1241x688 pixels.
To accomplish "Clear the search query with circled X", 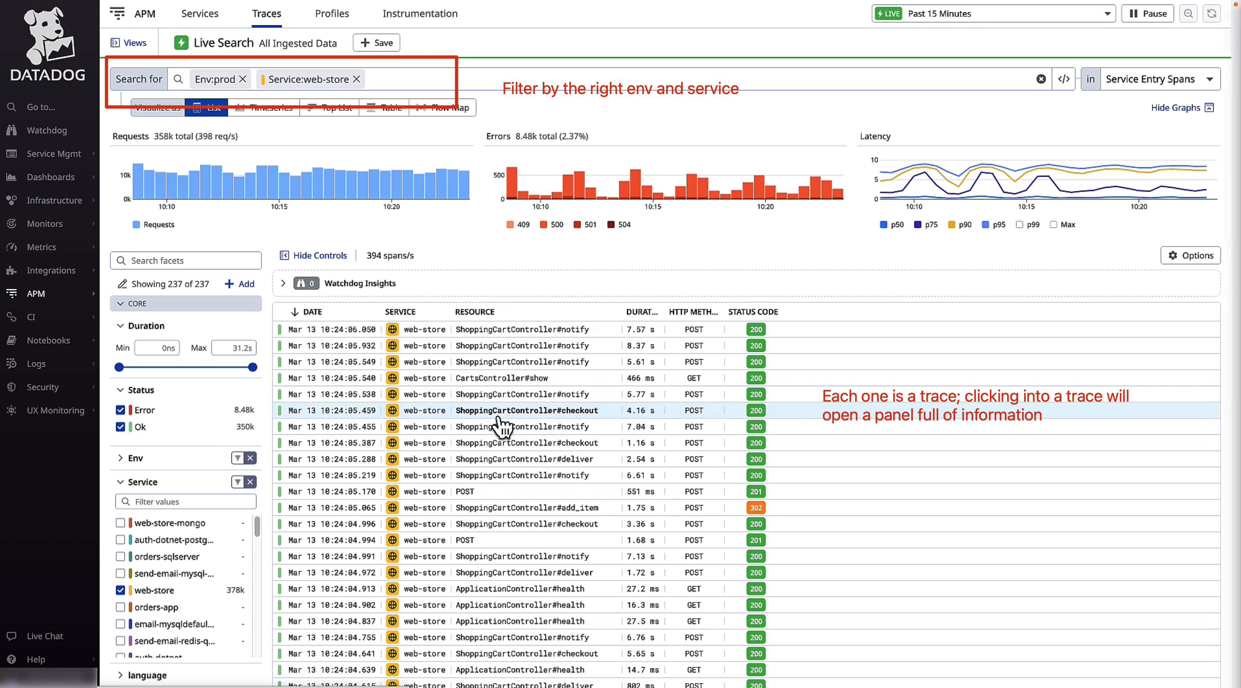I will pyautogui.click(x=1041, y=79).
